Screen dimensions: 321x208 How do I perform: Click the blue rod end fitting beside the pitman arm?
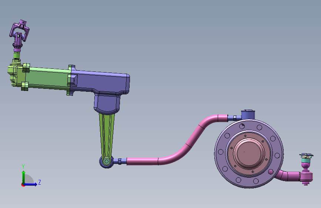tap(120, 161)
